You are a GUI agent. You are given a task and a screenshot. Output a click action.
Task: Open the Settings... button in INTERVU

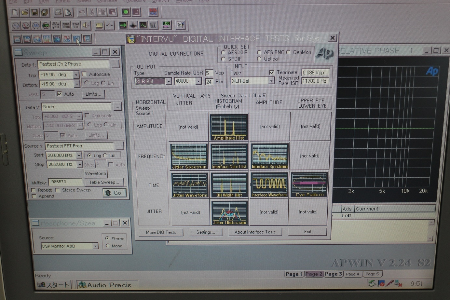point(206,232)
